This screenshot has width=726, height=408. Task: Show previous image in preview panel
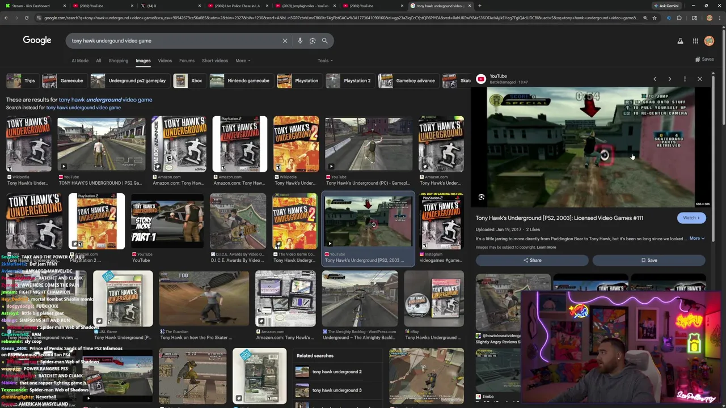655,79
